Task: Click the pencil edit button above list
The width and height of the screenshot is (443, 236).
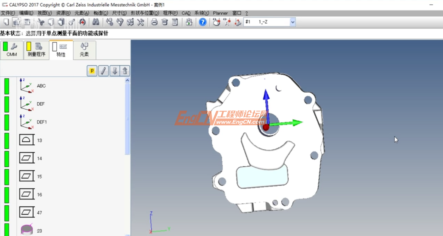Action: [103, 71]
